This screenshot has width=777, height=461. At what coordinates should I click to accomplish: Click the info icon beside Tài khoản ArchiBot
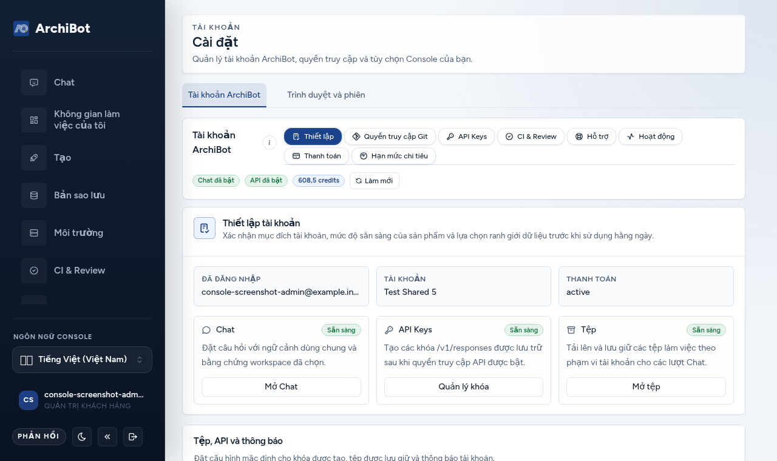[270, 143]
